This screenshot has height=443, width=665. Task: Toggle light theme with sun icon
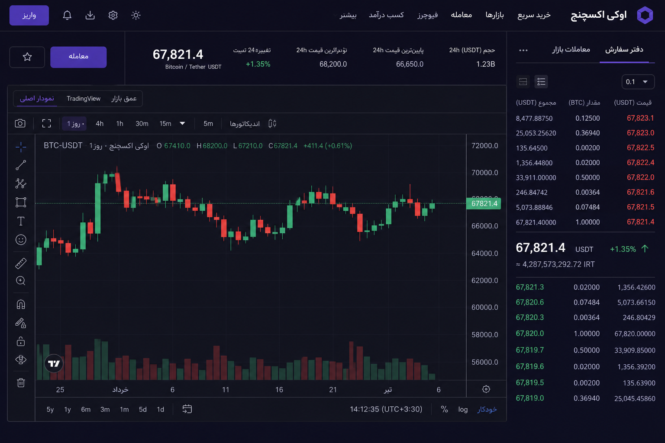(x=136, y=15)
